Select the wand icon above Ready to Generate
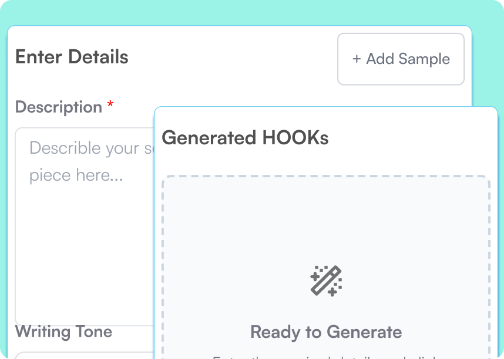Image resolution: width=504 pixels, height=359 pixels. point(327,280)
